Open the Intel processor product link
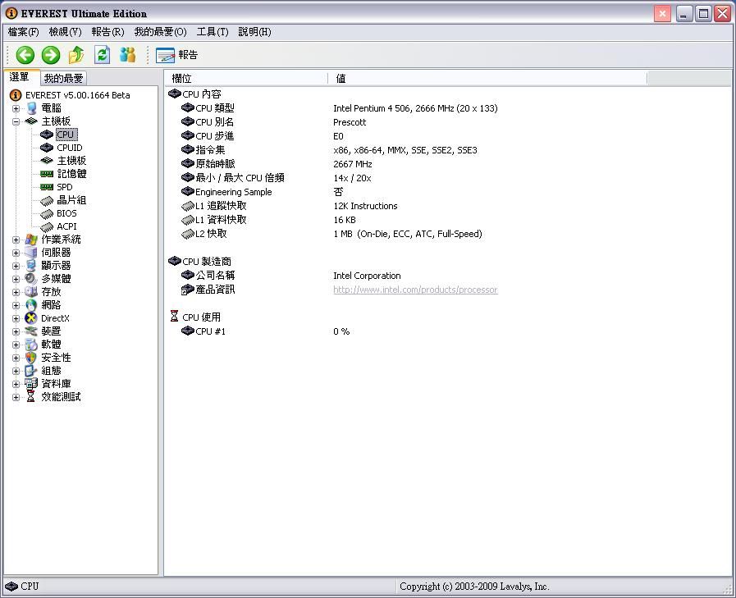The image size is (736, 598). [x=415, y=290]
